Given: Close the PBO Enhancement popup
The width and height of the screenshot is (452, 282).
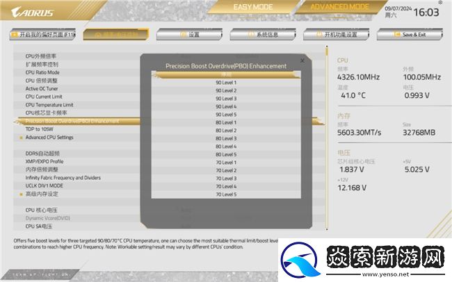Looking at the screenshot, I should (x=302, y=60).
